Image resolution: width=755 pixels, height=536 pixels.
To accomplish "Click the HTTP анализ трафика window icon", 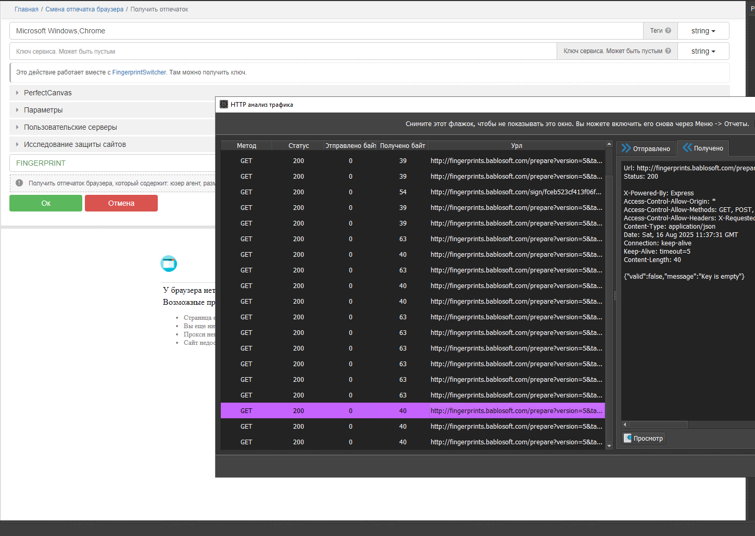I will [x=224, y=105].
